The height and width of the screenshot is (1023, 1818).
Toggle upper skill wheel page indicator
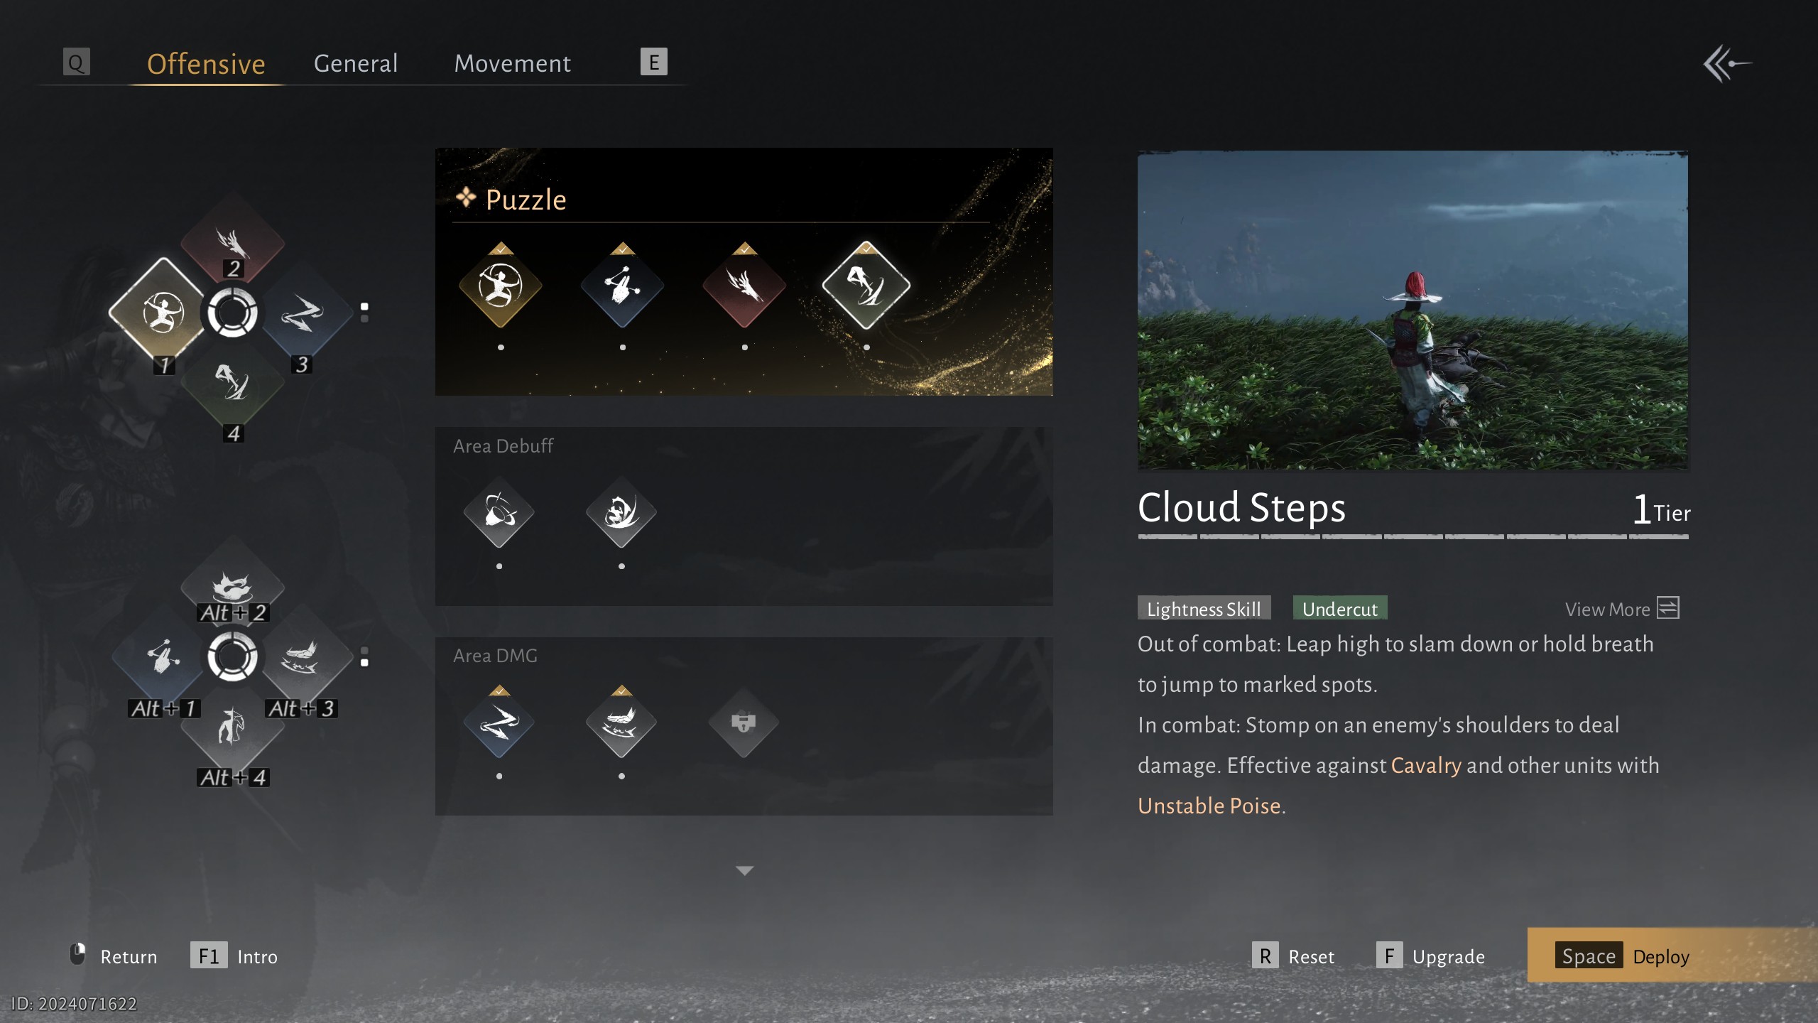pos(364,313)
